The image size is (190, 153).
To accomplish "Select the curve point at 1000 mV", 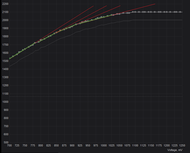I will (104, 17).
